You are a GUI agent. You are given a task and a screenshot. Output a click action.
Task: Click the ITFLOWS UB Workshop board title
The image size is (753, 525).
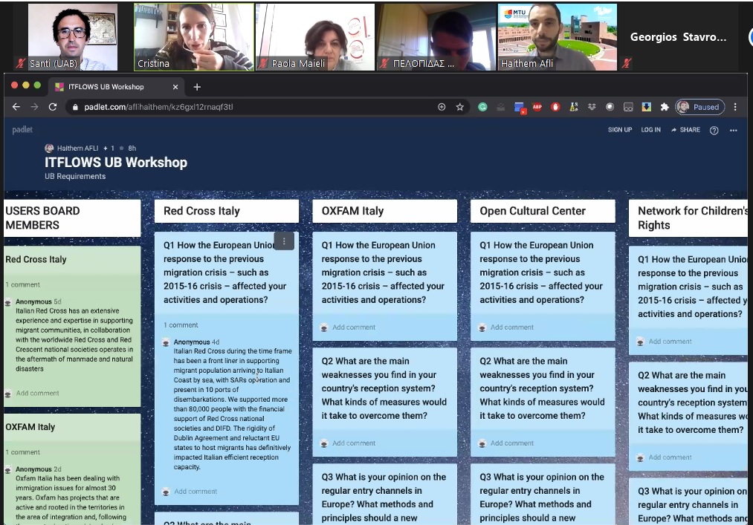pos(116,162)
